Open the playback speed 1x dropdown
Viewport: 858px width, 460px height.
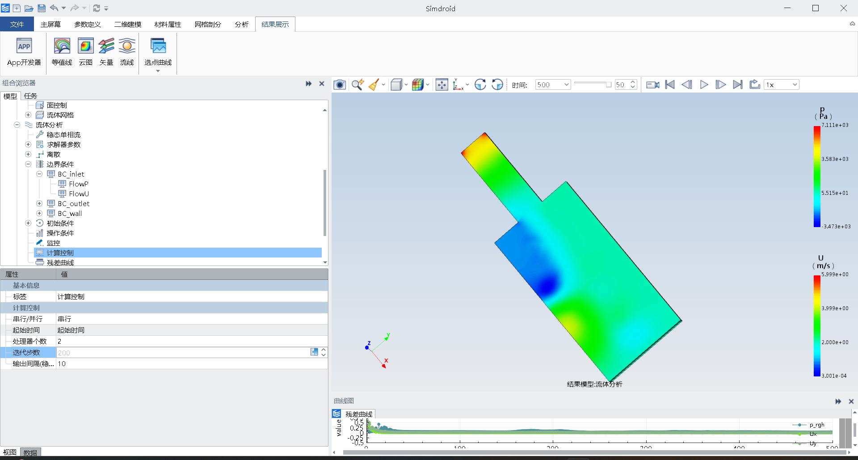(x=782, y=84)
